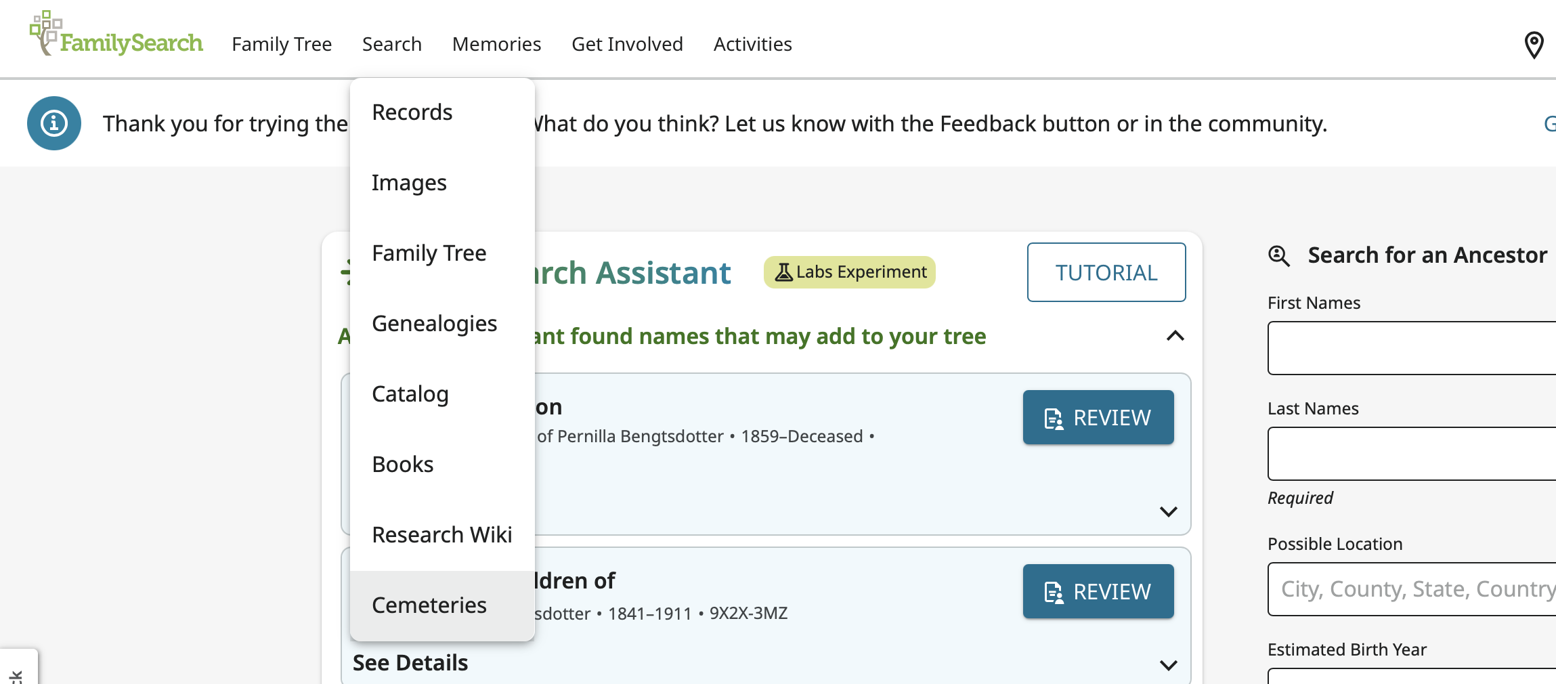
Task: Select Books from the Search dropdown
Action: (442, 465)
